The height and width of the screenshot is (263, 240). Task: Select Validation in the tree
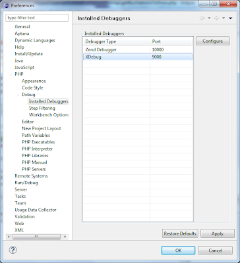point(24,217)
